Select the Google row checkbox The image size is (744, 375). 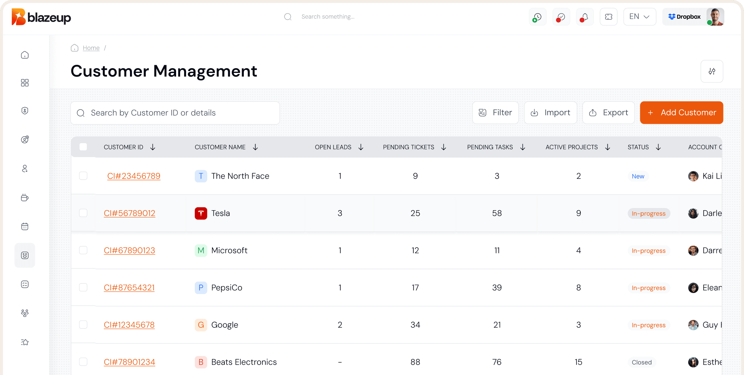click(x=83, y=325)
